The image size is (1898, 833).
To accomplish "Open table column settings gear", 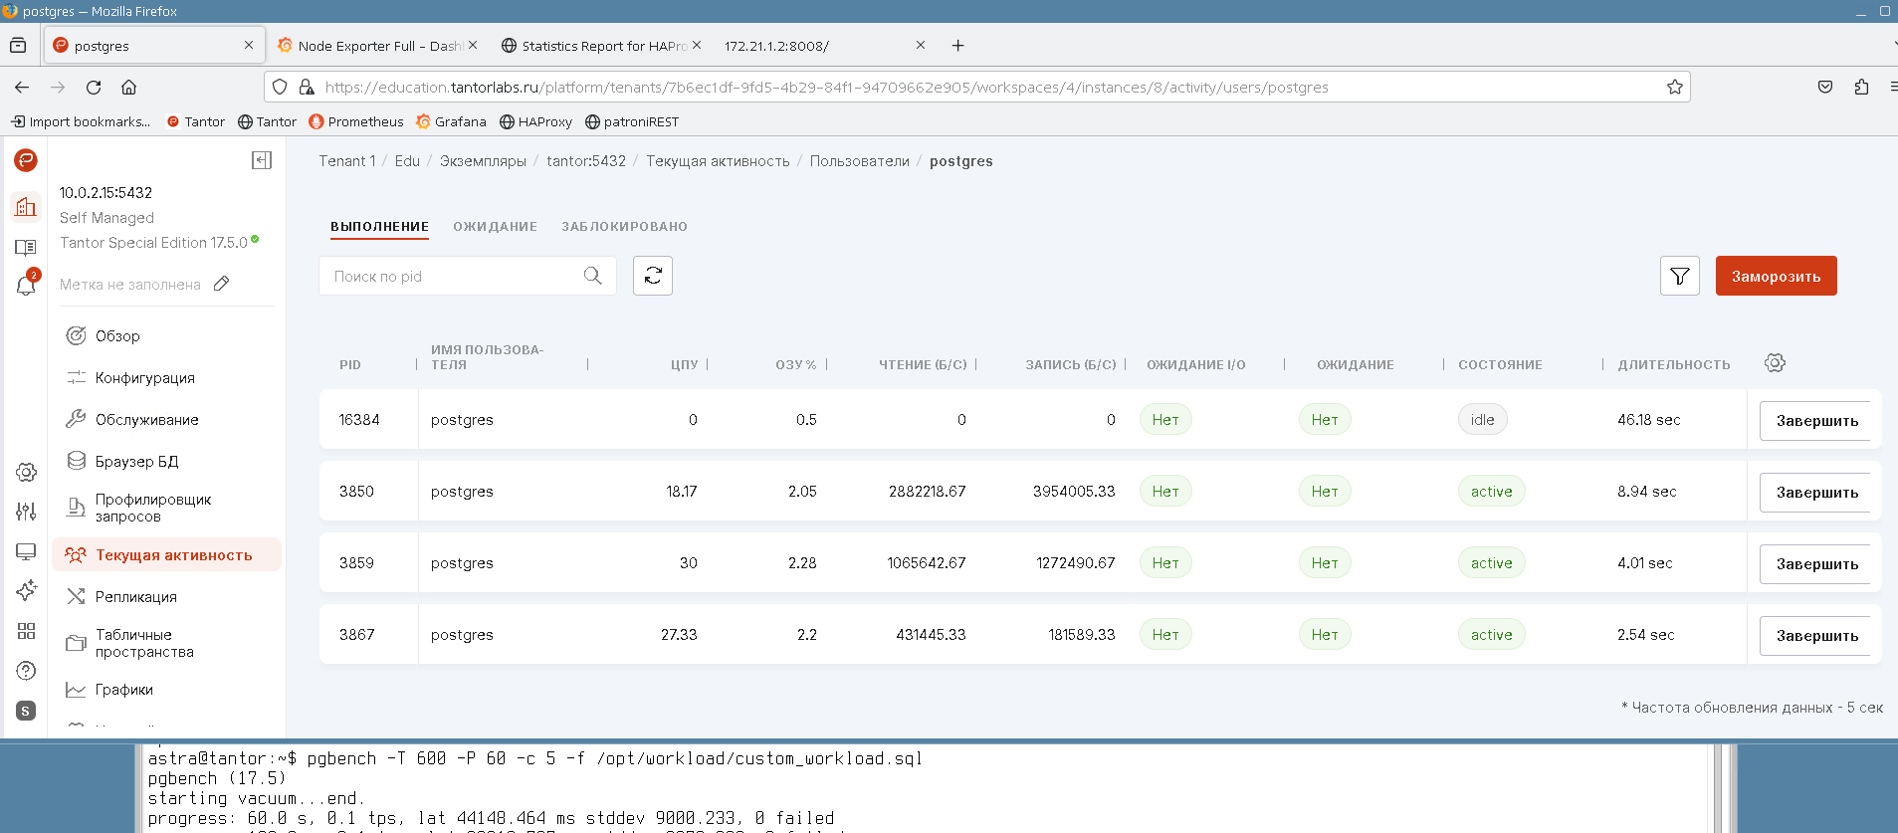I will (1775, 363).
